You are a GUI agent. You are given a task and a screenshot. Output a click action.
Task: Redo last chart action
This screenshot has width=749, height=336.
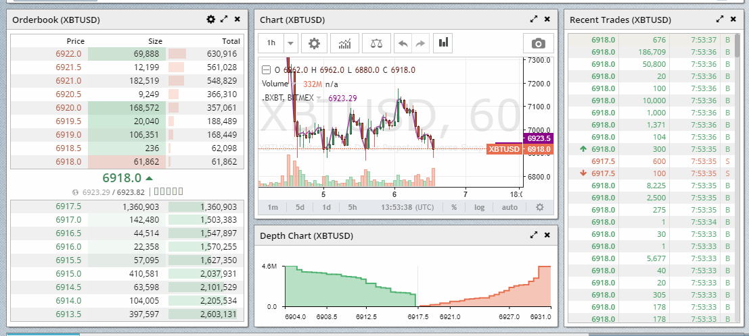pyautogui.click(x=420, y=43)
